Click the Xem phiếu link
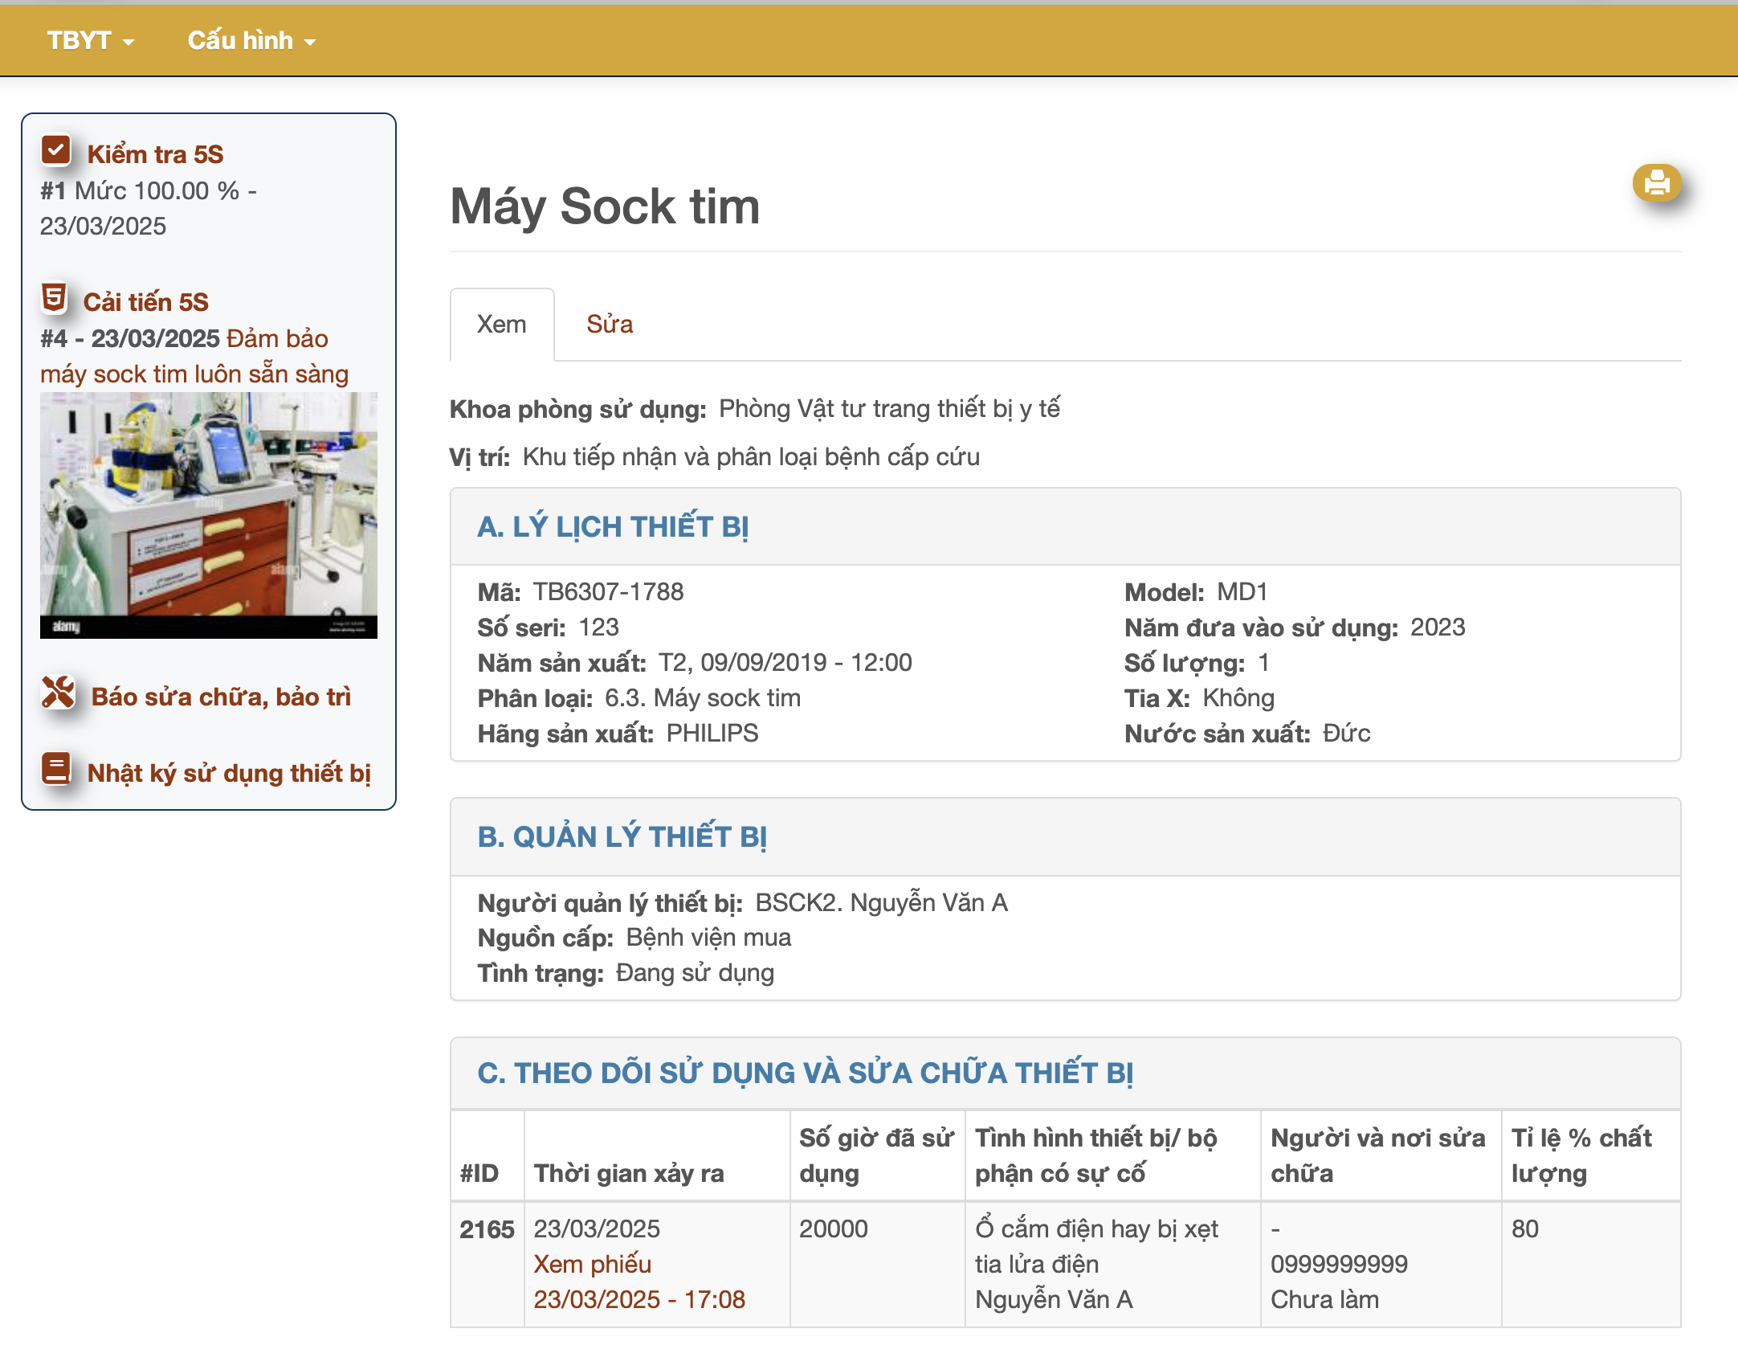 coord(593,1264)
